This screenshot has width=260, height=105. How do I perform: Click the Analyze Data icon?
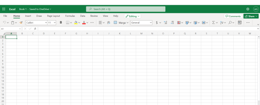(x=240, y=23)
